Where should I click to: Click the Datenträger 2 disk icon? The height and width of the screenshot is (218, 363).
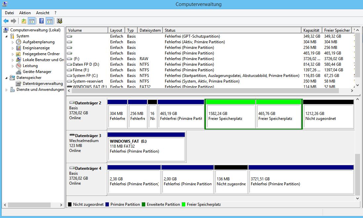72,103
